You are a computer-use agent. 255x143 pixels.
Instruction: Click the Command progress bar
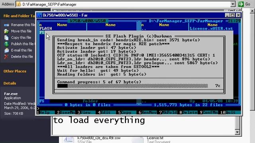(133, 86)
